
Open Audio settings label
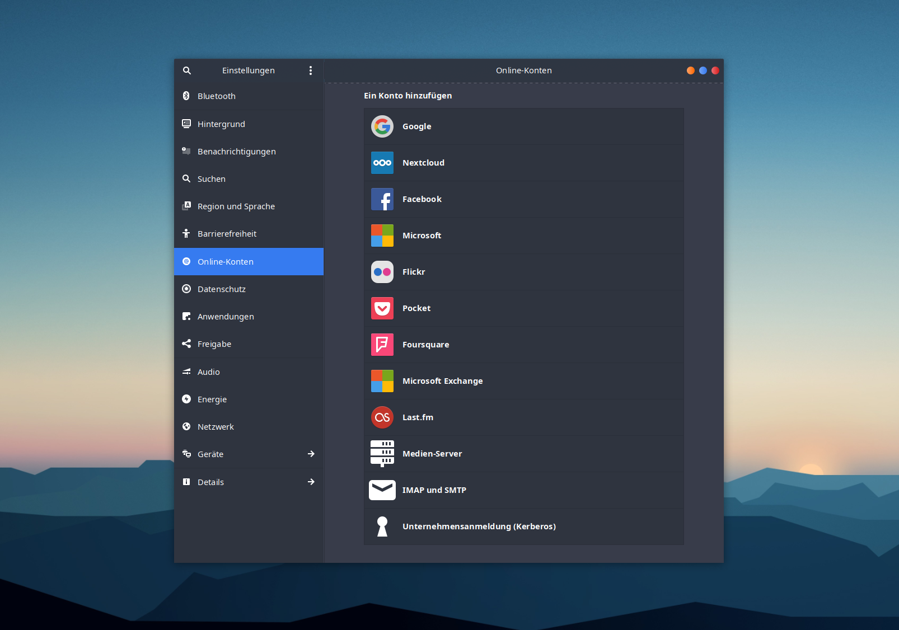coord(209,372)
